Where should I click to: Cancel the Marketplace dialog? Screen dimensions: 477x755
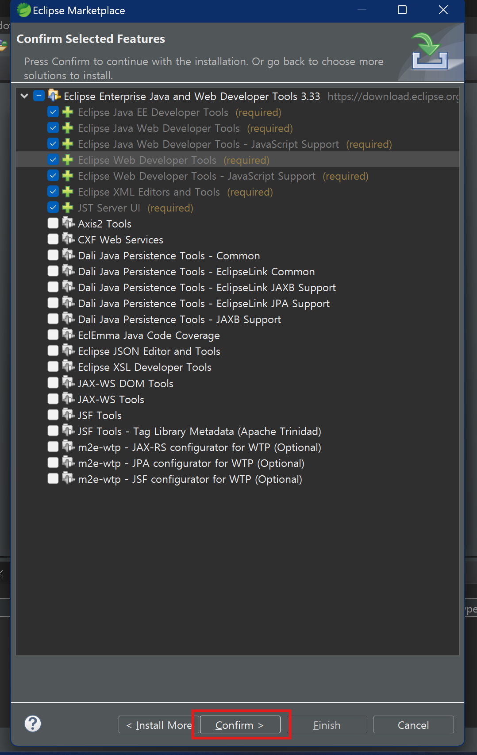point(413,724)
